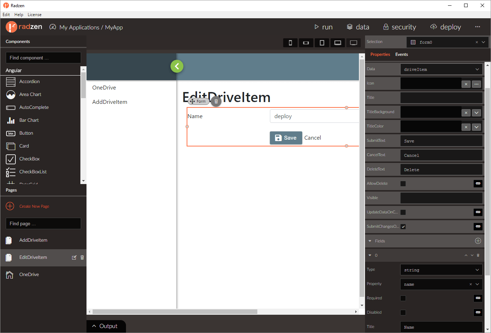Browse for an icon with ellipsis button
The width and height of the screenshot is (491, 333).
tap(476, 84)
